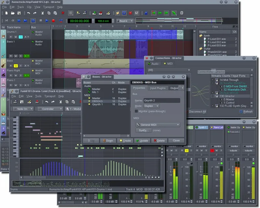260x208 pixels.
Task: Mute the Bass 1 track with its M button
Action: (16, 56)
